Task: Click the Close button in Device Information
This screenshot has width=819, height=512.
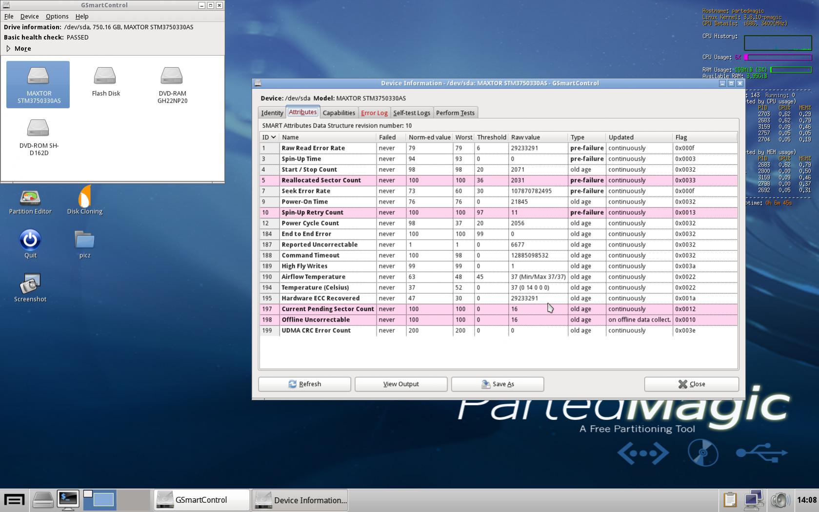Action: click(692, 384)
